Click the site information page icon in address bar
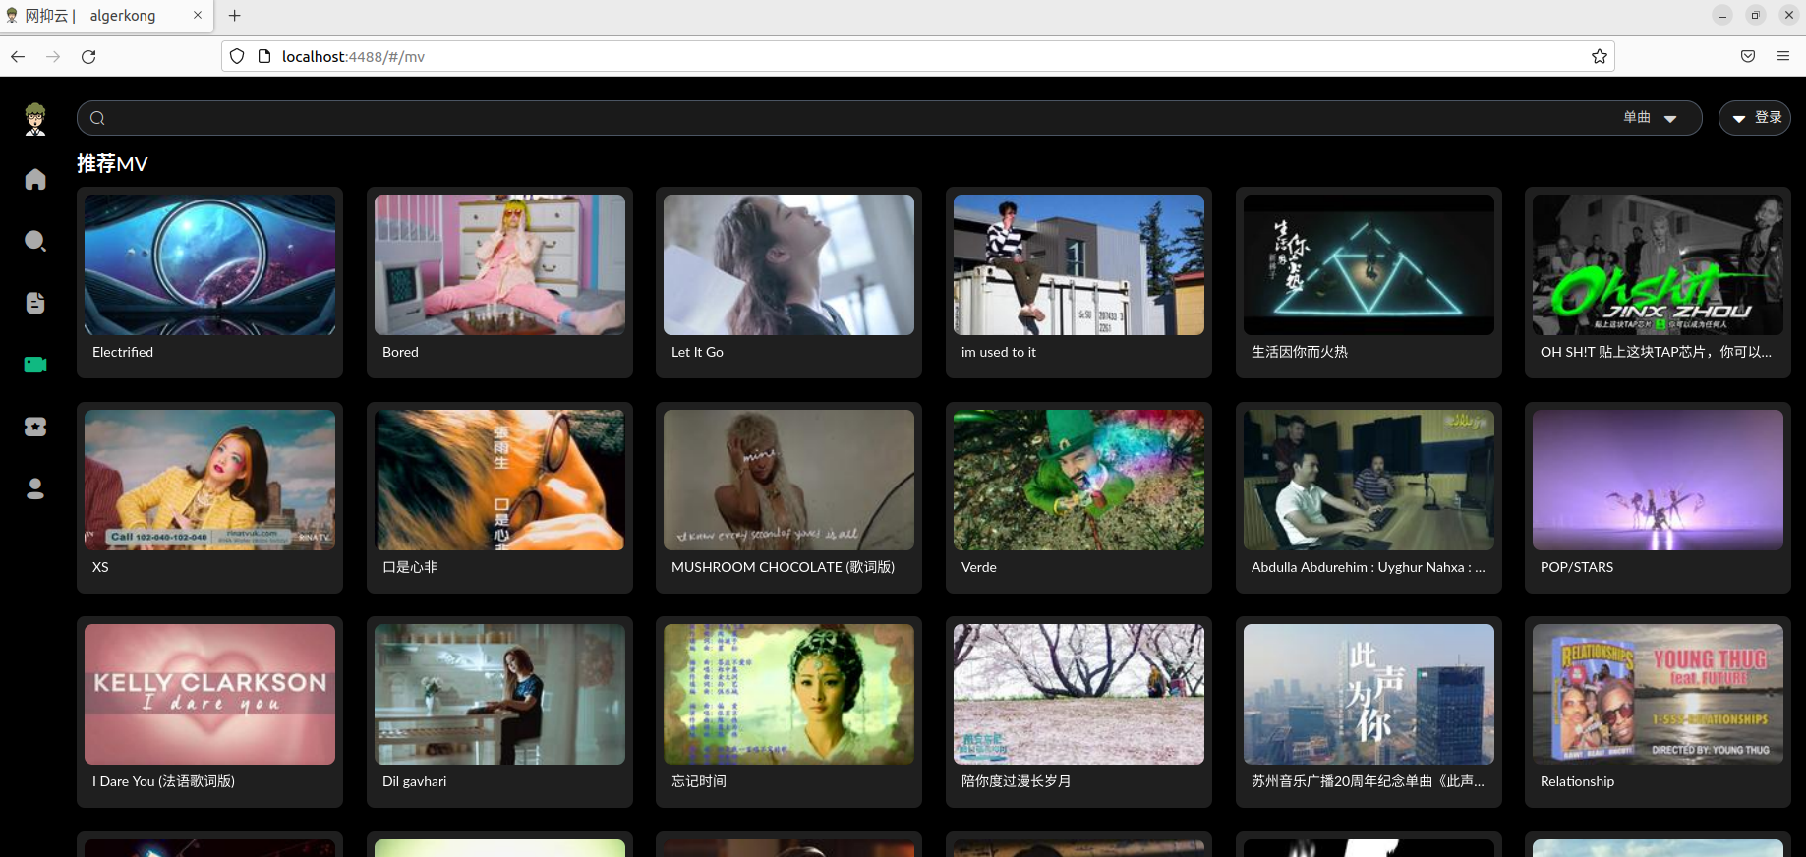Screen dimensions: 1806x857 click(263, 56)
